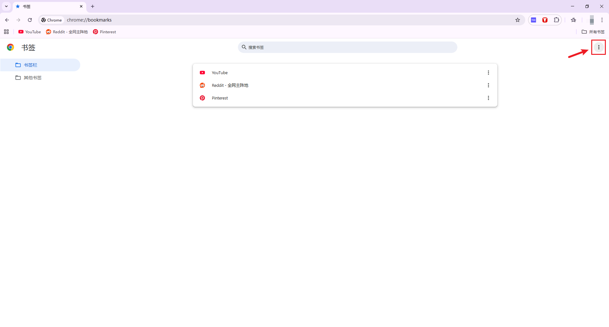Click the red Y extension icon
The image size is (609, 327).
(545, 20)
